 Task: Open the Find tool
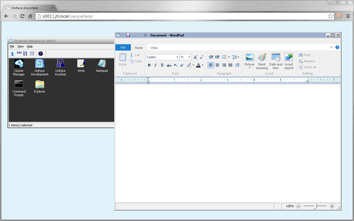[x=306, y=55]
